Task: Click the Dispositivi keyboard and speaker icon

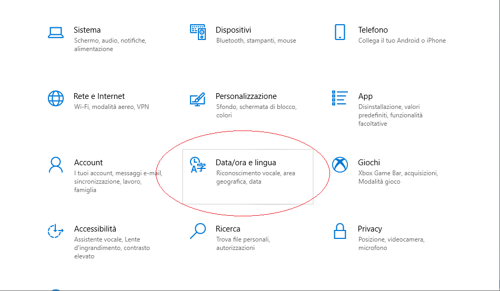Action: point(198,32)
